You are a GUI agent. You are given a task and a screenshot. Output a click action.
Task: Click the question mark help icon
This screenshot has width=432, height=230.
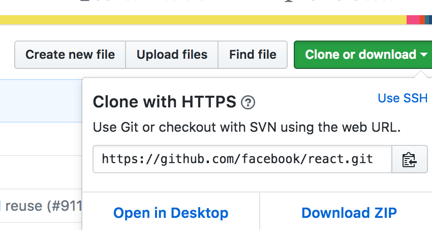[x=248, y=103]
